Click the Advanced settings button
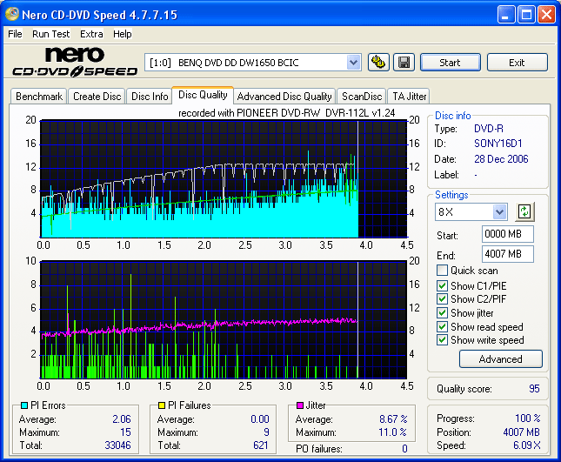 (x=500, y=359)
